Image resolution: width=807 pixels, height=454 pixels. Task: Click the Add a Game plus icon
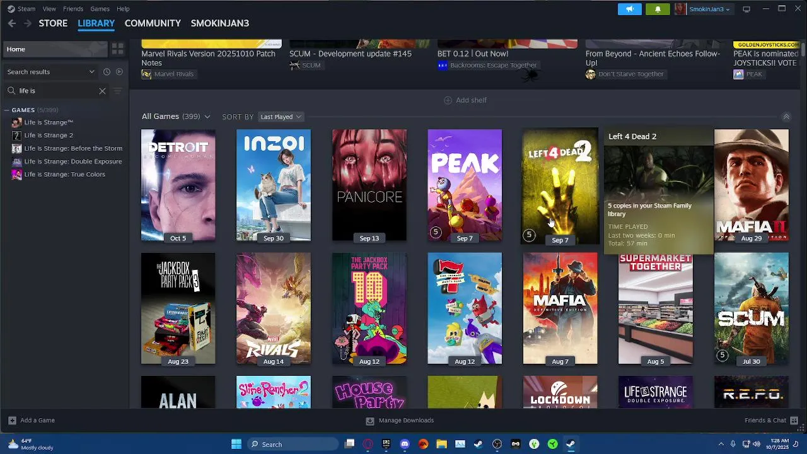pyautogui.click(x=12, y=421)
